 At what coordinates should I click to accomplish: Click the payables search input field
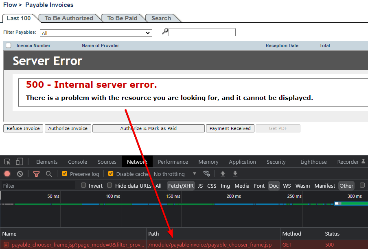pyautogui.click(x=202, y=32)
